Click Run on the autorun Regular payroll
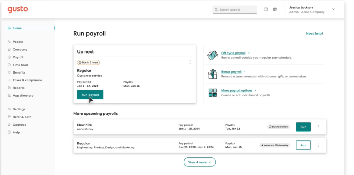This screenshot has width=354, height=175. [303, 145]
